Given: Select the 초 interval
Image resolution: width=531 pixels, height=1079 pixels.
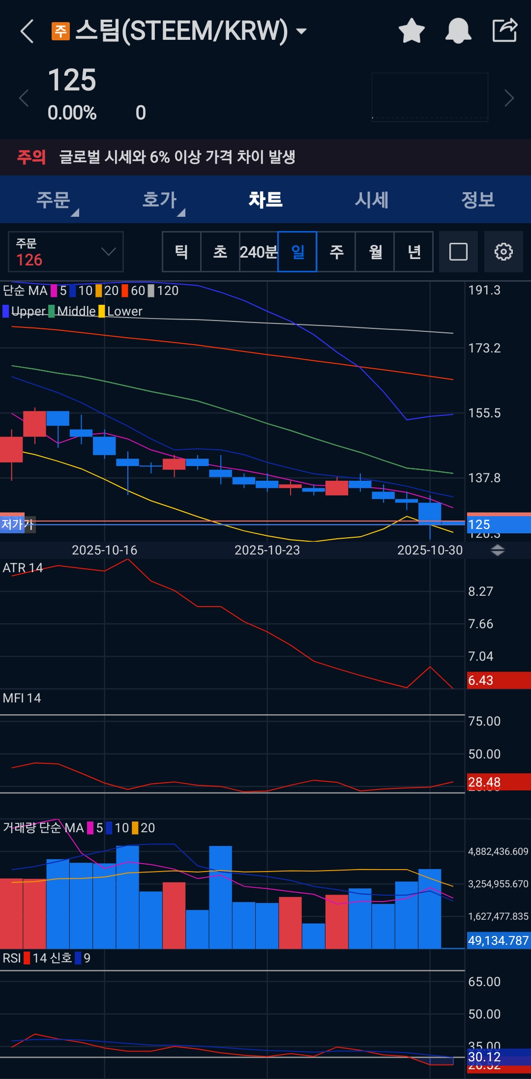Looking at the screenshot, I should 220,252.
